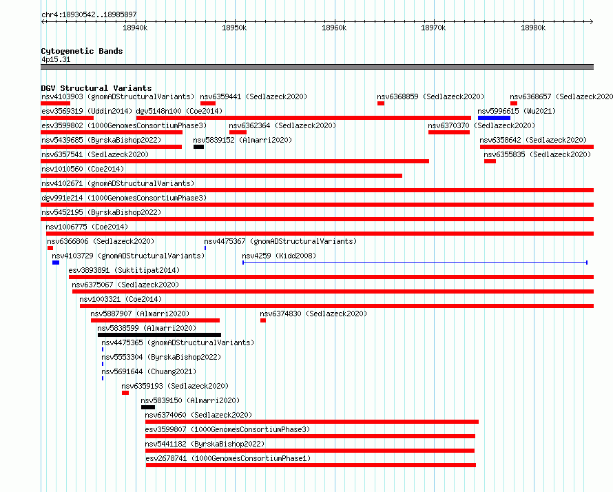
Task: Click nsv6366806 (Sedlazeck2020) label
Action: (101, 241)
